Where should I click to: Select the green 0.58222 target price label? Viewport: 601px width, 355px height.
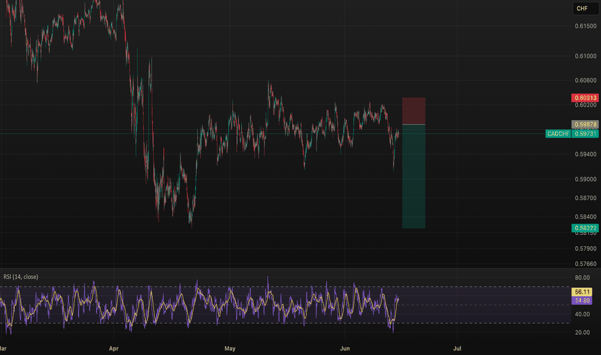point(585,228)
